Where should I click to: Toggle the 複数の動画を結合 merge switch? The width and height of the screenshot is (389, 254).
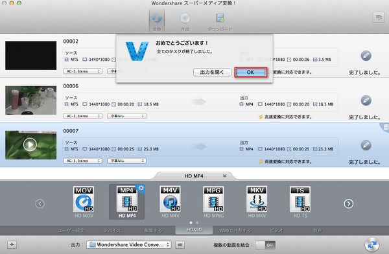coord(265,245)
